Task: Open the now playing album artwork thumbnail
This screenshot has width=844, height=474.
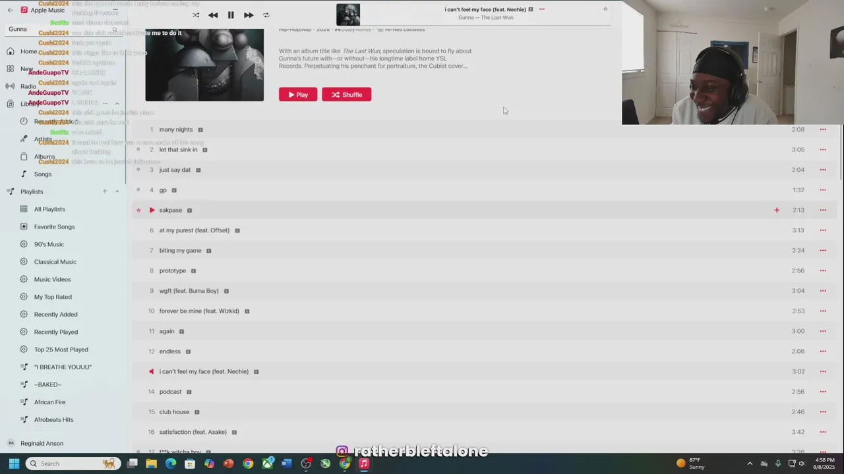Action: (x=348, y=14)
